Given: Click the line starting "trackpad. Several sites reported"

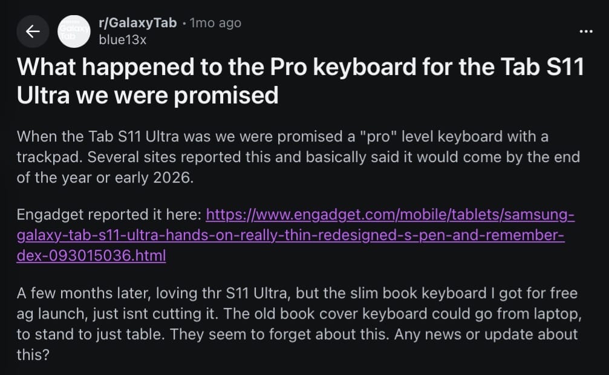Looking at the screenshot, I should 298,157.
